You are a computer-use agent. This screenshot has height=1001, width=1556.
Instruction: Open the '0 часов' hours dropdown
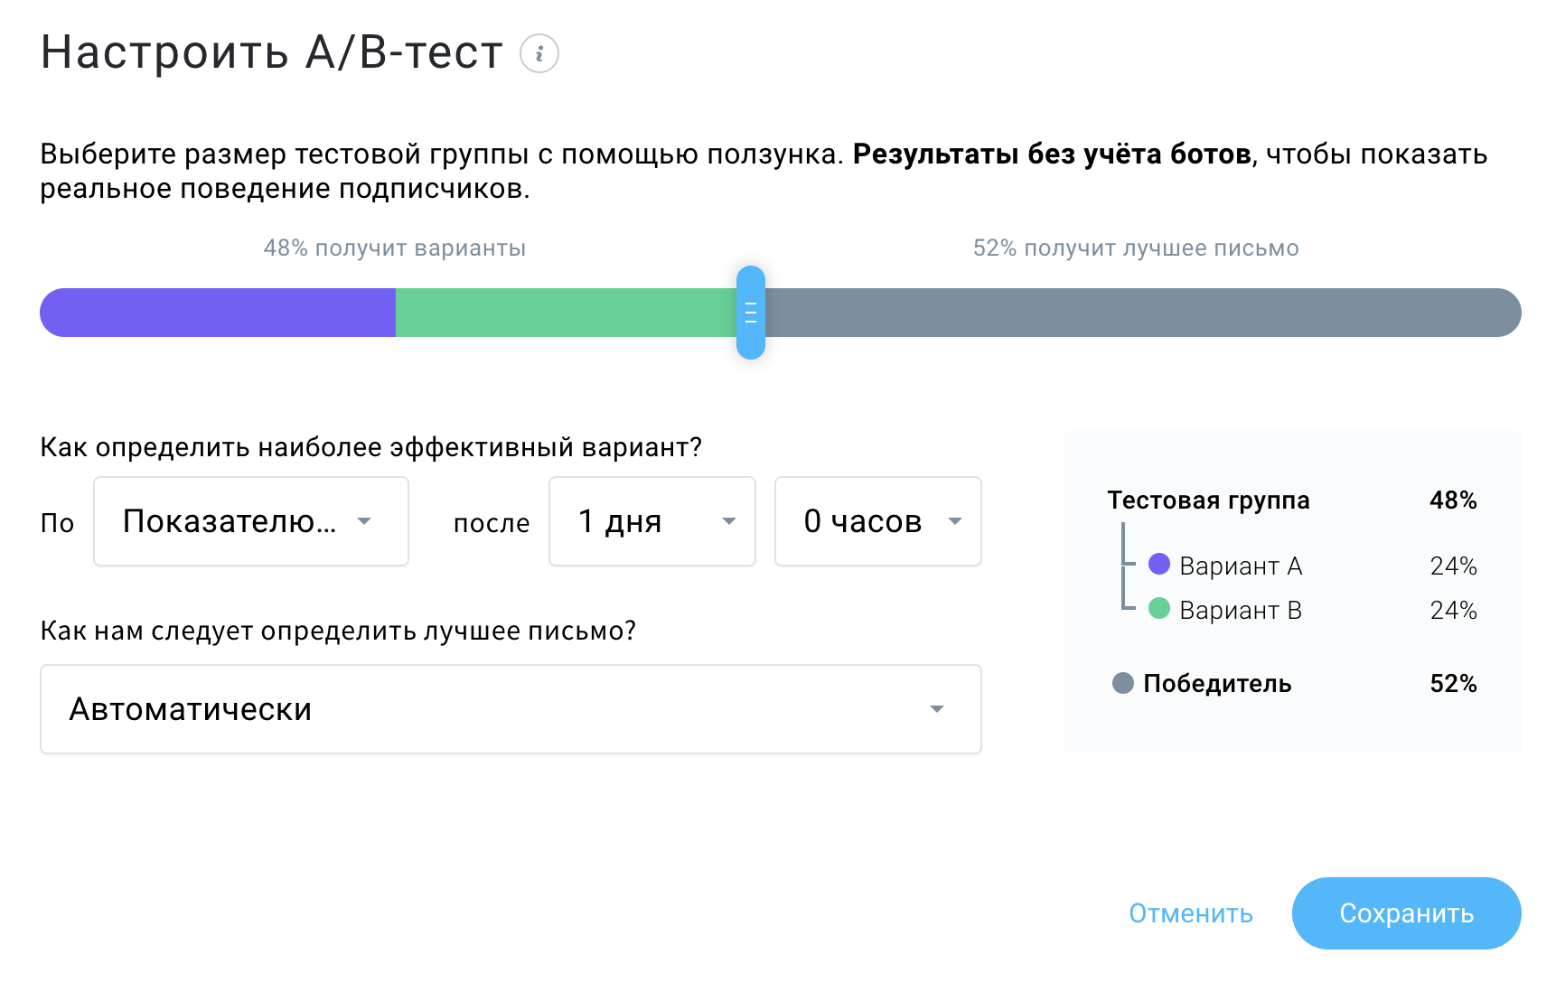[876, 521]
